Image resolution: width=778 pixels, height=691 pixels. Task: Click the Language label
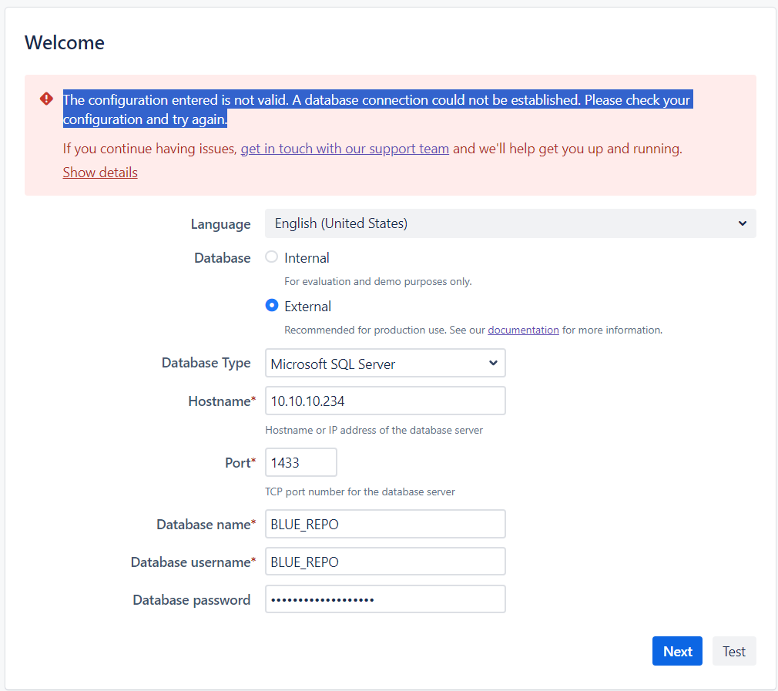[x=220, y=224]
